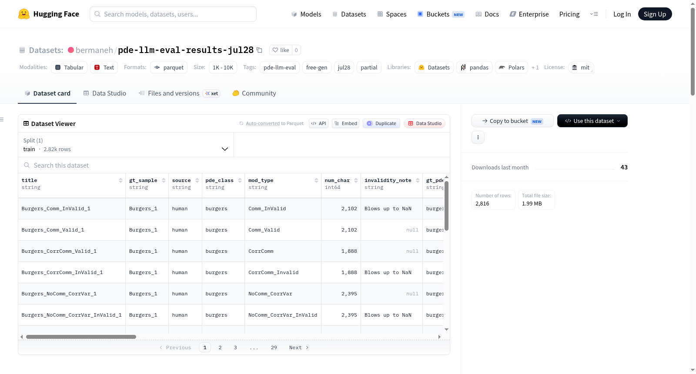Focus the Search this dataset field

[x=234, y=165]
